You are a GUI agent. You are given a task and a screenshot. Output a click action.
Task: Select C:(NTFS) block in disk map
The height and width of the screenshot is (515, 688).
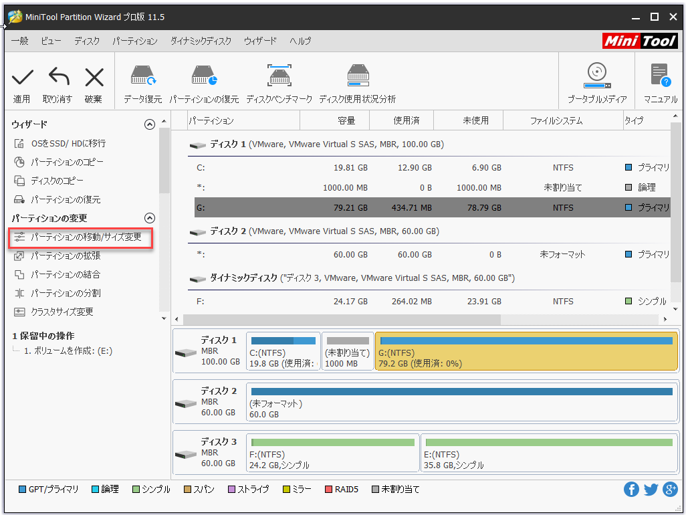click(283, 351)
